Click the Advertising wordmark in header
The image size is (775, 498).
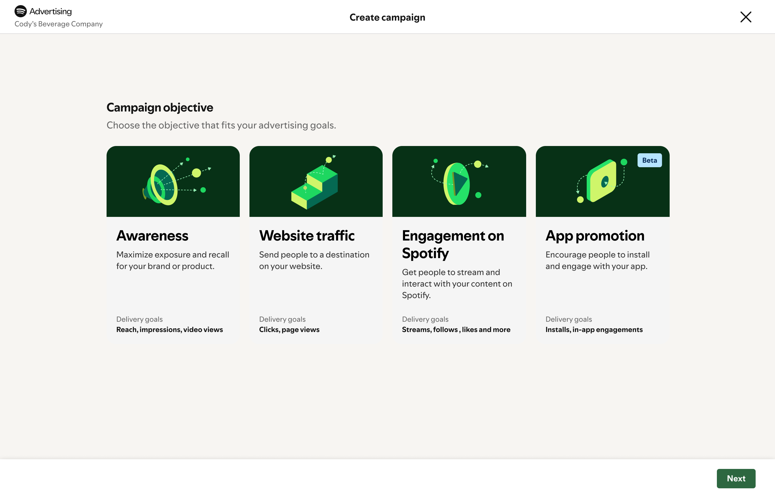51,11
